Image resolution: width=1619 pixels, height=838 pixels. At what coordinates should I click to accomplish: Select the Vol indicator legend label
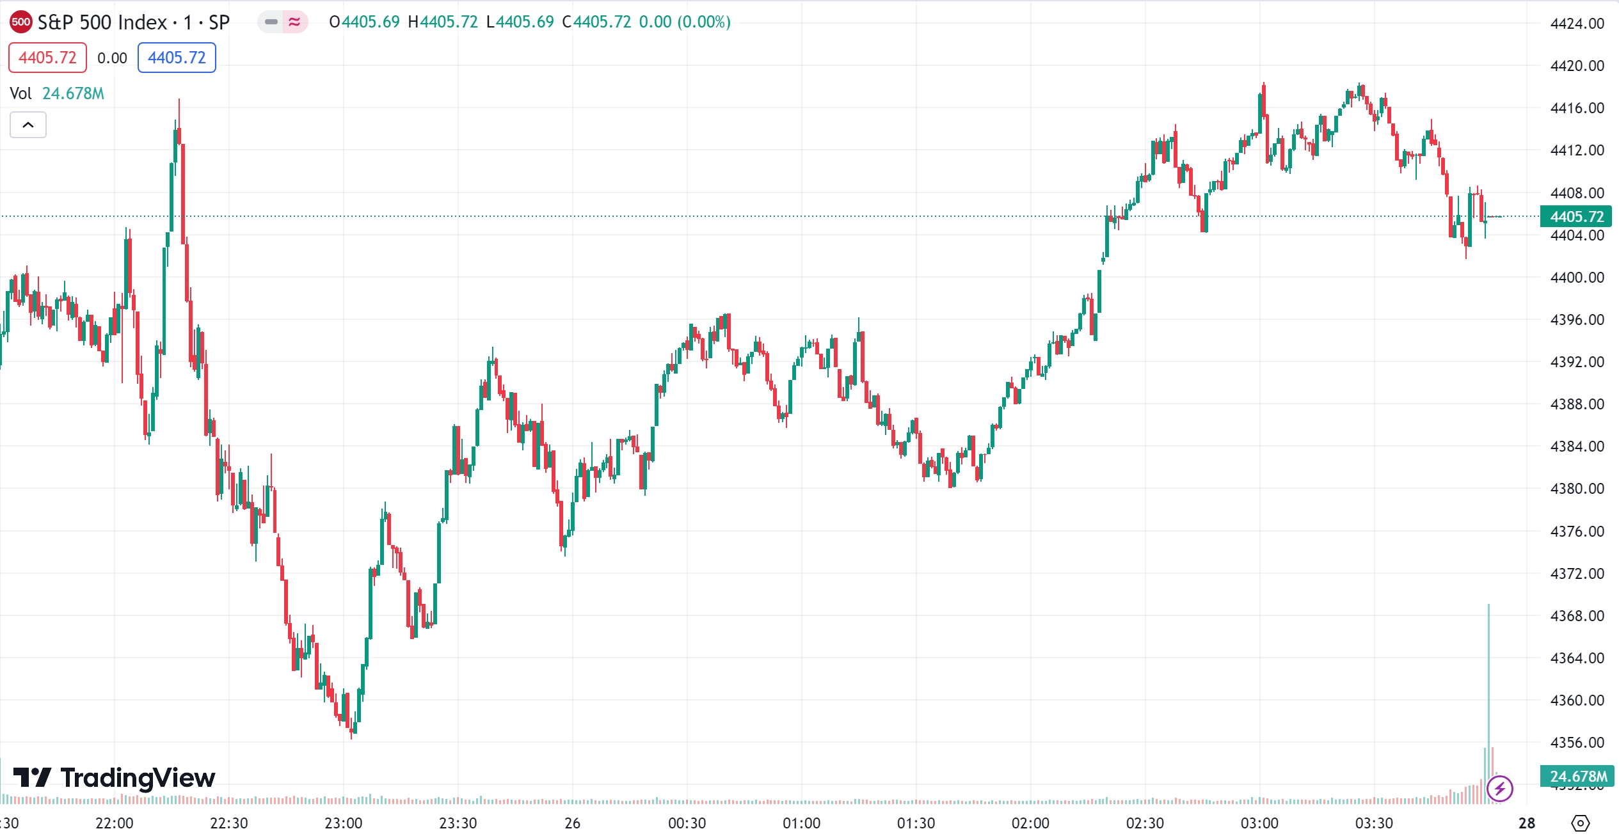tap(20, 93)
